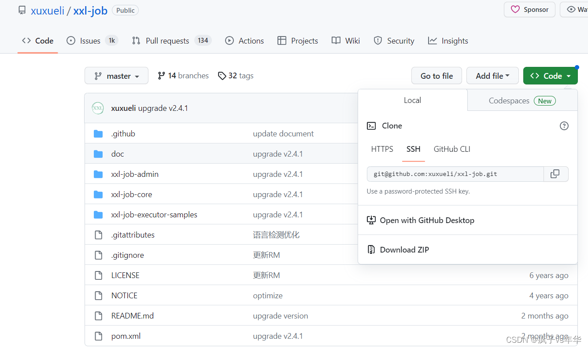
Task: Select the SSH clone option
Action: pyautogui.click(x=414, y=149)
